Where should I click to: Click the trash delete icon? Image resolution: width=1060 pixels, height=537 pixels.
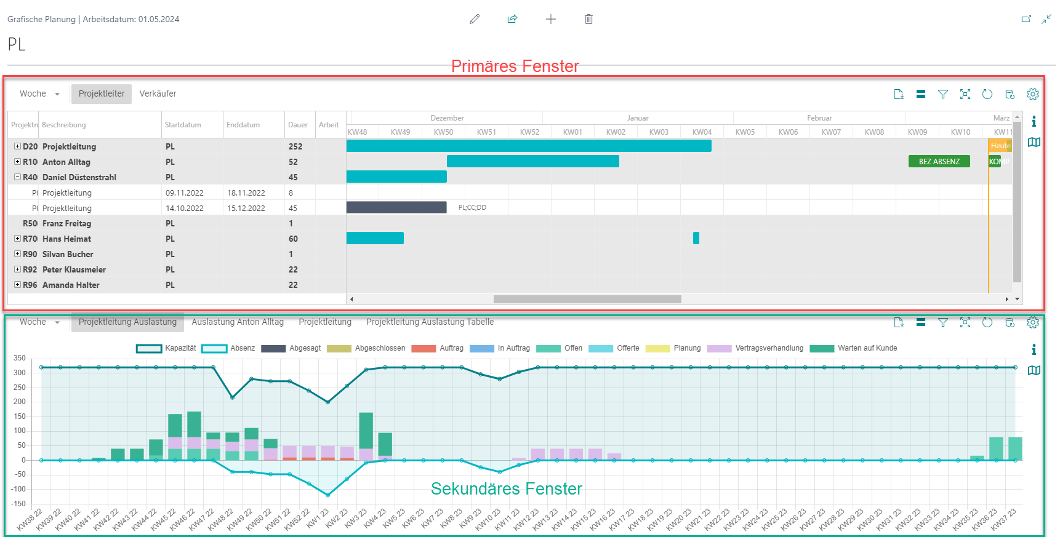pyautogui.click(x=588, y=19)
